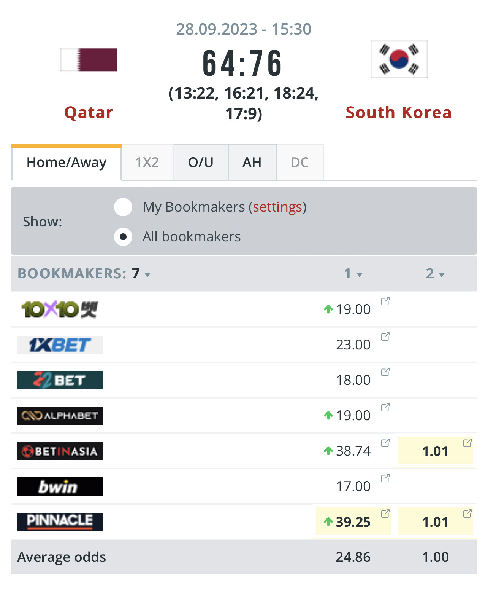Switch to the O/U tab
Viewport: 488px width, 598px height.
click(x=201, y=163)
